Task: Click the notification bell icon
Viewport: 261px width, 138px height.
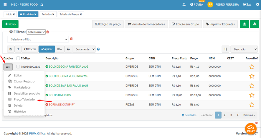Action: click(x=184, y=5)
